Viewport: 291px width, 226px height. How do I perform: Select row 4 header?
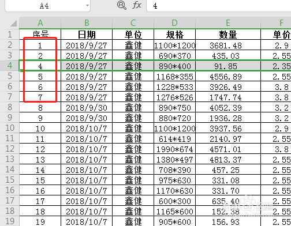click(x=10, y=66)
